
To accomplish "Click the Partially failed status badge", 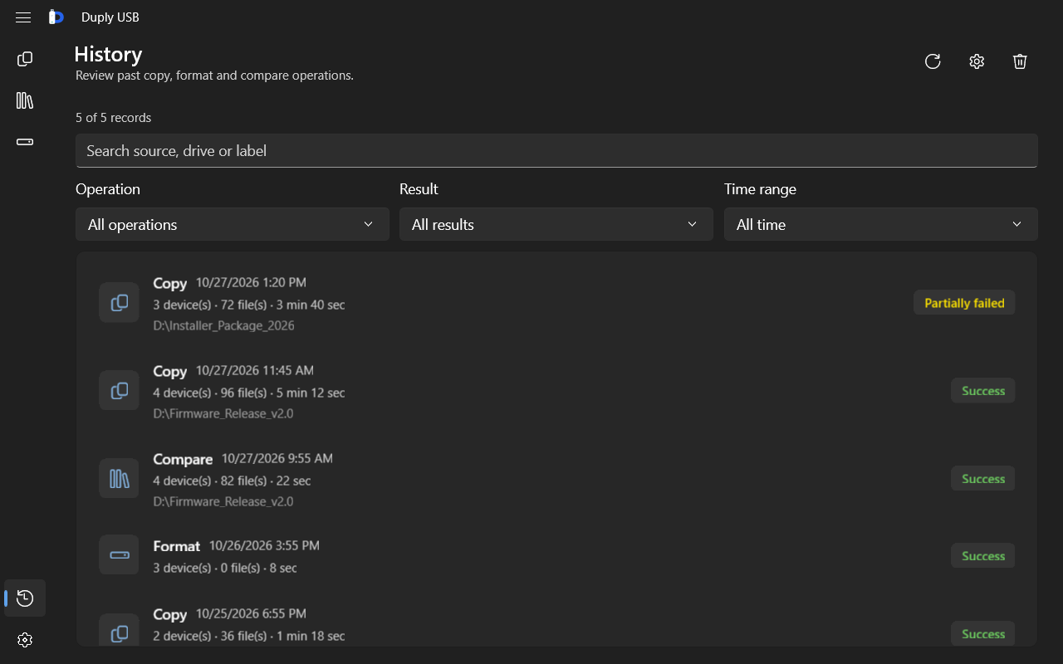I will pos(964,303).
